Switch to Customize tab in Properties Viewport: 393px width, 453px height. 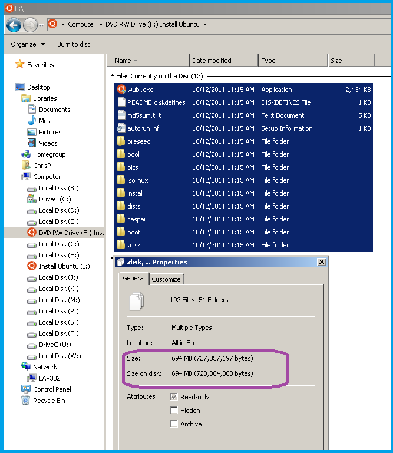(166, 279)
